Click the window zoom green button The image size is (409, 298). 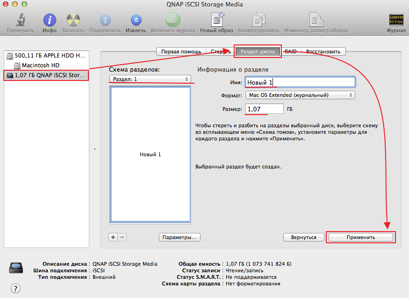pos(24,4)
